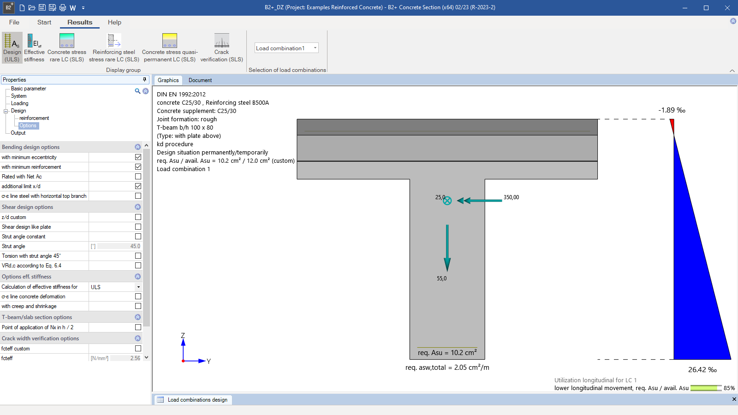Click the Load combinations design table icon
738x415 pixels.
click(160, 400)
